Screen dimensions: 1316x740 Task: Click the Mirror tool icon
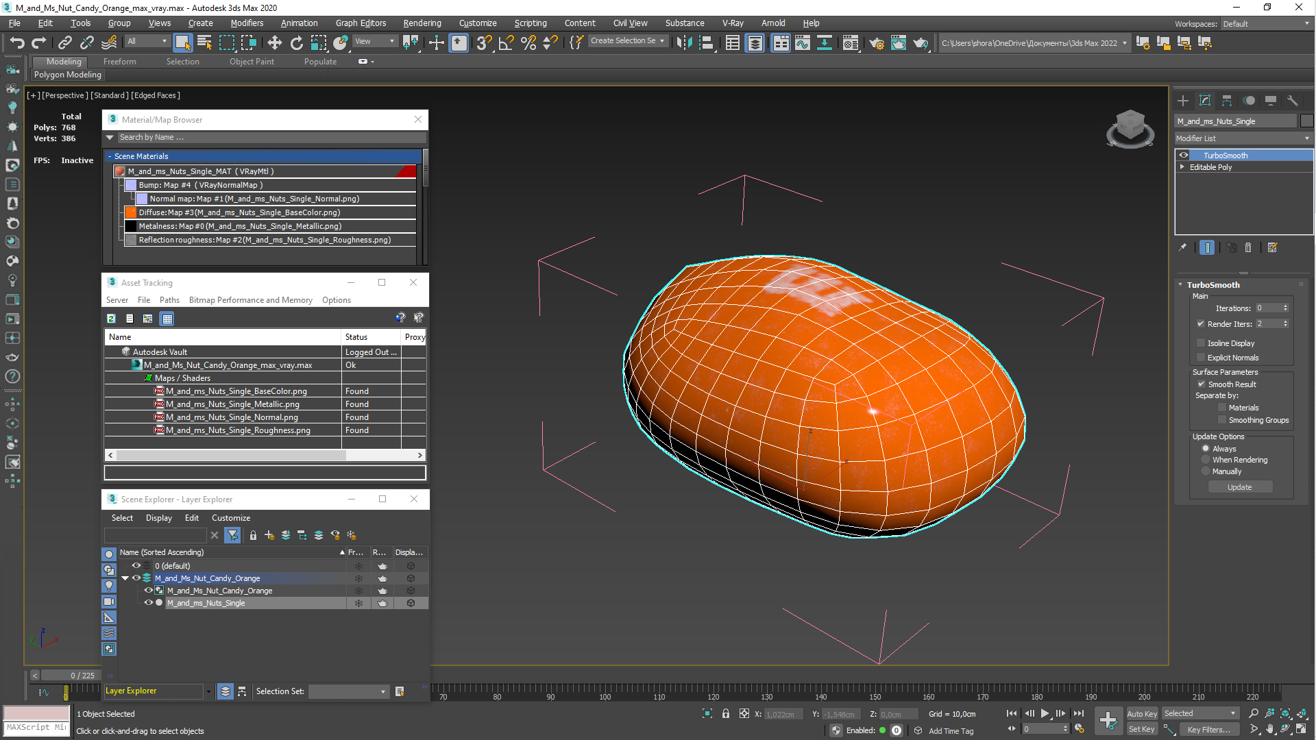(x=683, y=42)
